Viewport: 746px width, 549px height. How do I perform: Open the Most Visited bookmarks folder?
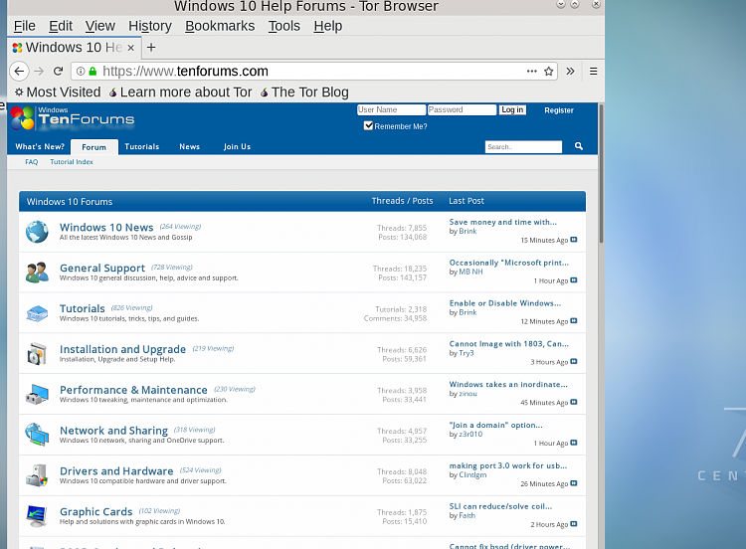click(58, 91)
